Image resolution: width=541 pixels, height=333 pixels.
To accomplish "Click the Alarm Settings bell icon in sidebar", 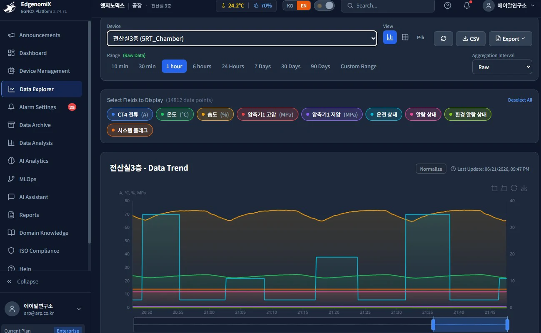I will [11, 107].
